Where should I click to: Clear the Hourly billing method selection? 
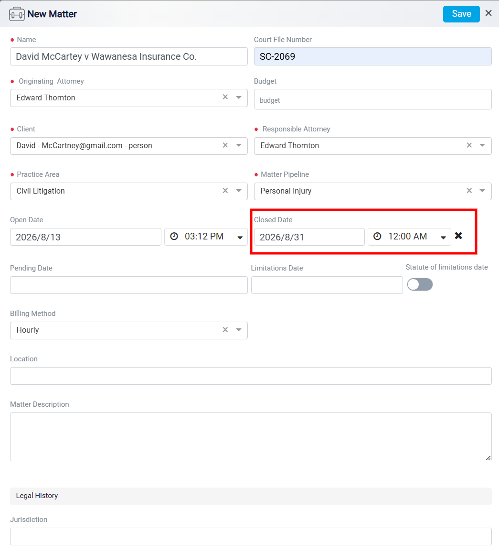click(225, 330)
